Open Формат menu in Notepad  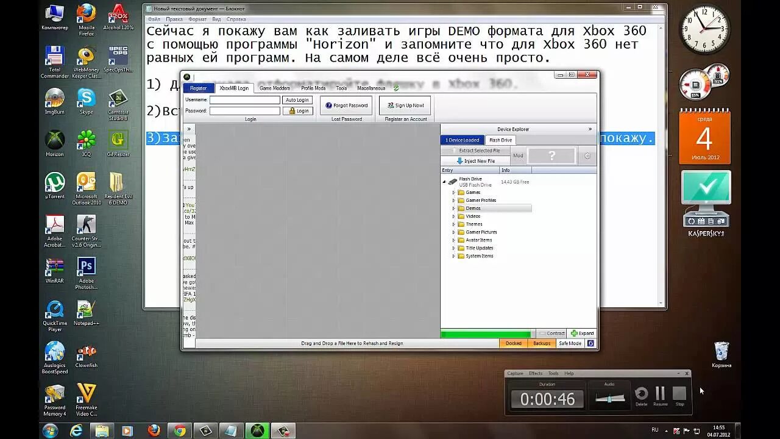point(197,19)
